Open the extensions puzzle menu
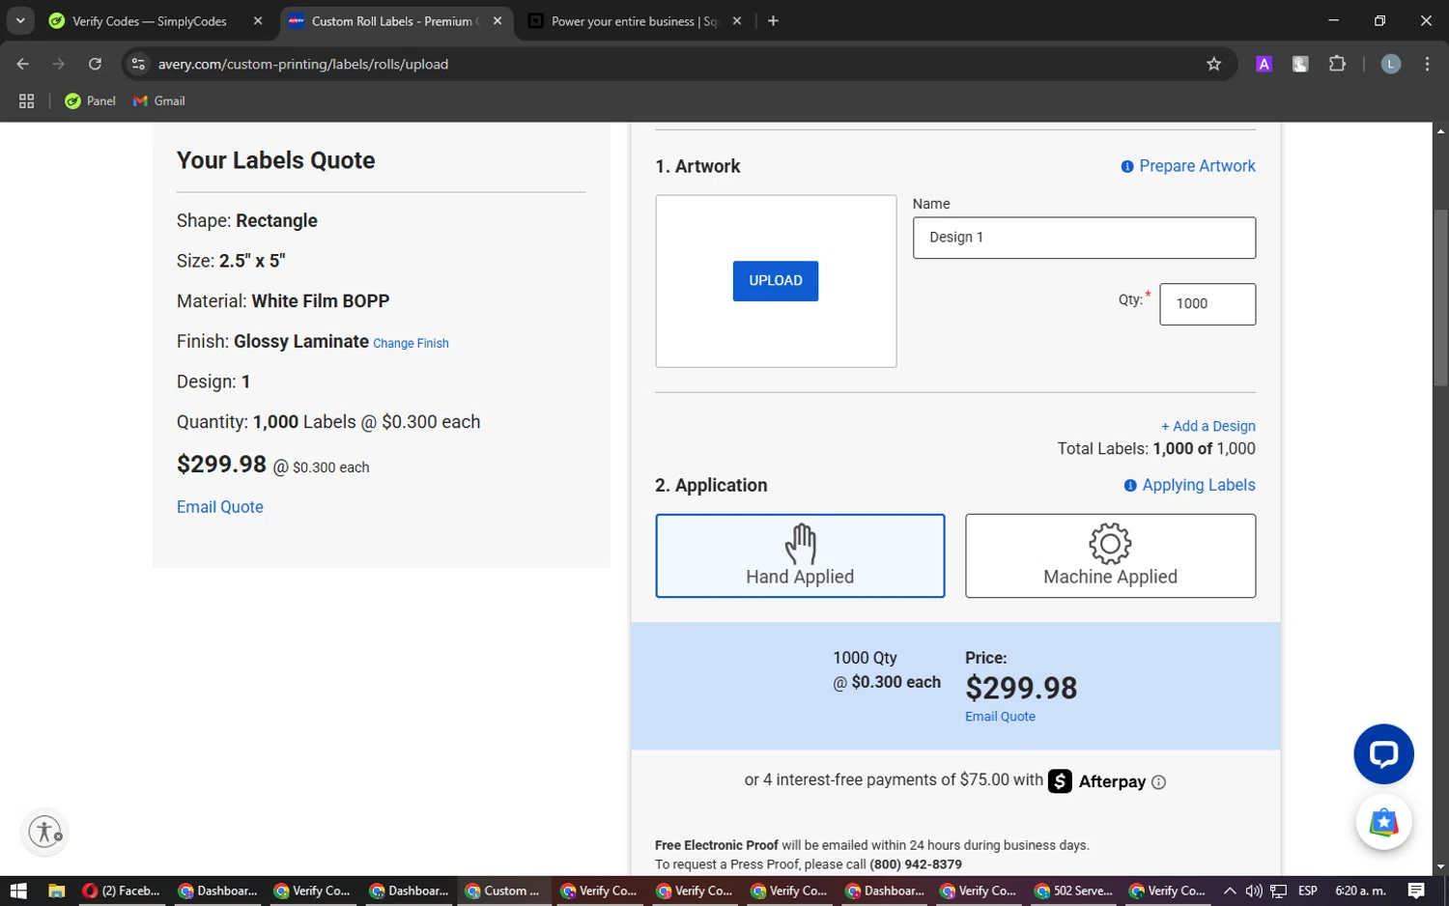1449x906 pixels. pos(1337,64)
